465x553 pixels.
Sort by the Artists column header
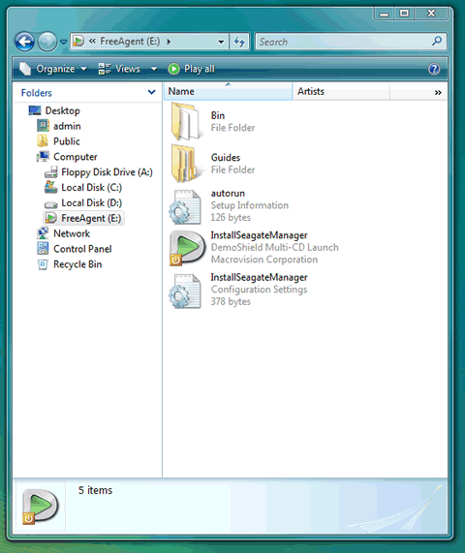click(341, 91)
